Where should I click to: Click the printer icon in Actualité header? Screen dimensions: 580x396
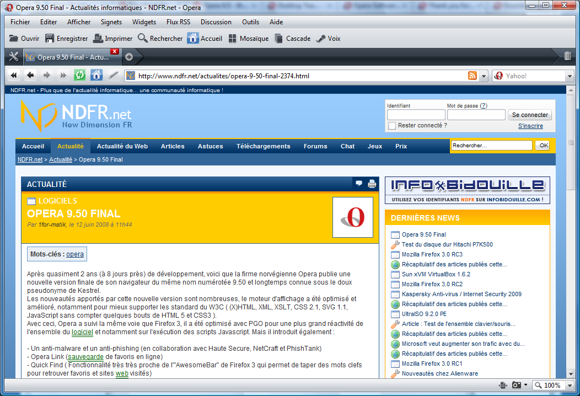[372, 184]
